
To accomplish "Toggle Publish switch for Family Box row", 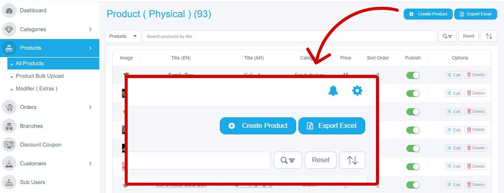I will (413, 75).
